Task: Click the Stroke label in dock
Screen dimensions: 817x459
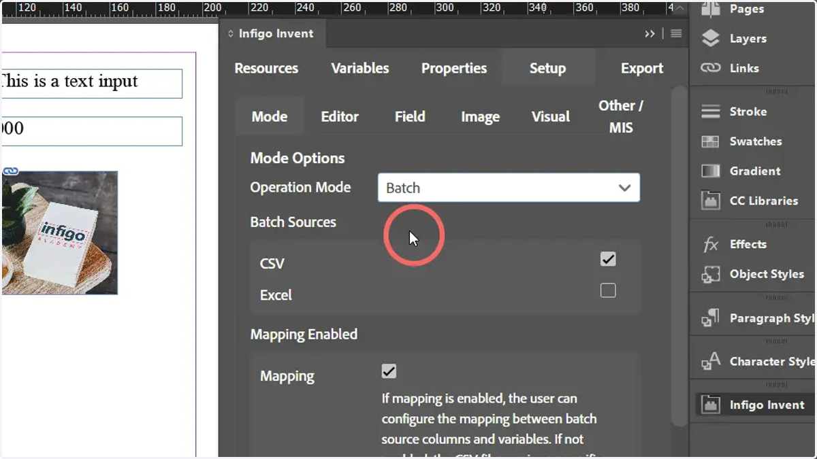Action: click(x=748, y=112)
